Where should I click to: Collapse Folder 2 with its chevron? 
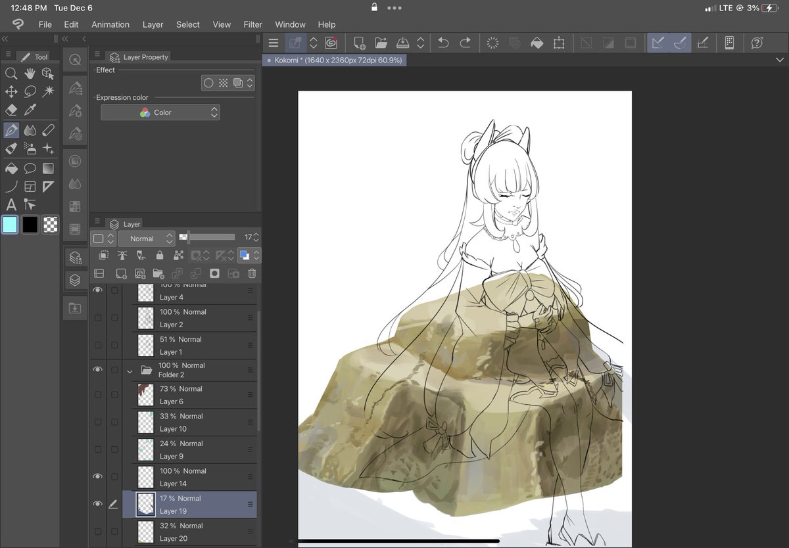130,371
